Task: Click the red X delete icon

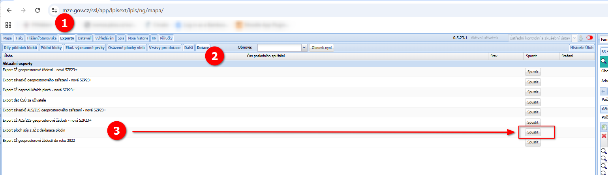Action: pos(604,136)
